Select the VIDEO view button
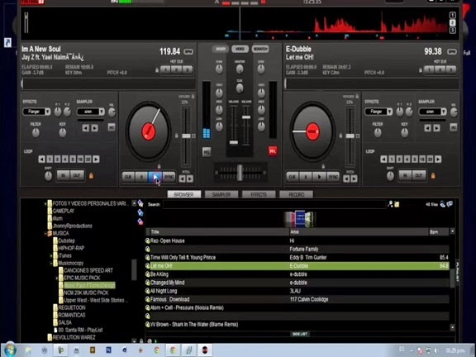476x357 pixels. [x=240, y=49]
